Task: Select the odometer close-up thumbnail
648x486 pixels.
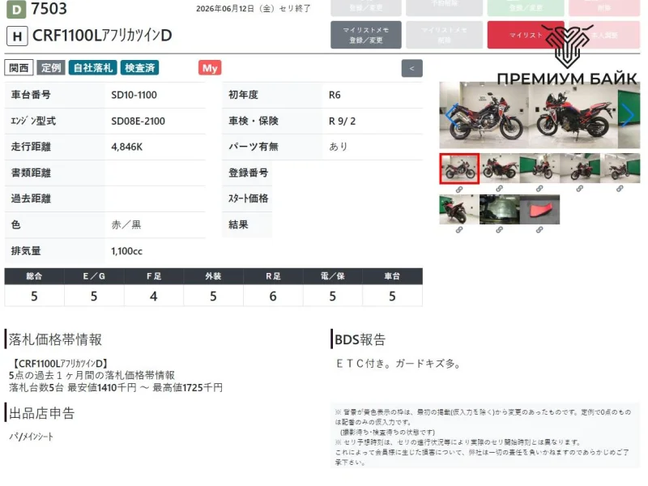Action: (500, 210)
